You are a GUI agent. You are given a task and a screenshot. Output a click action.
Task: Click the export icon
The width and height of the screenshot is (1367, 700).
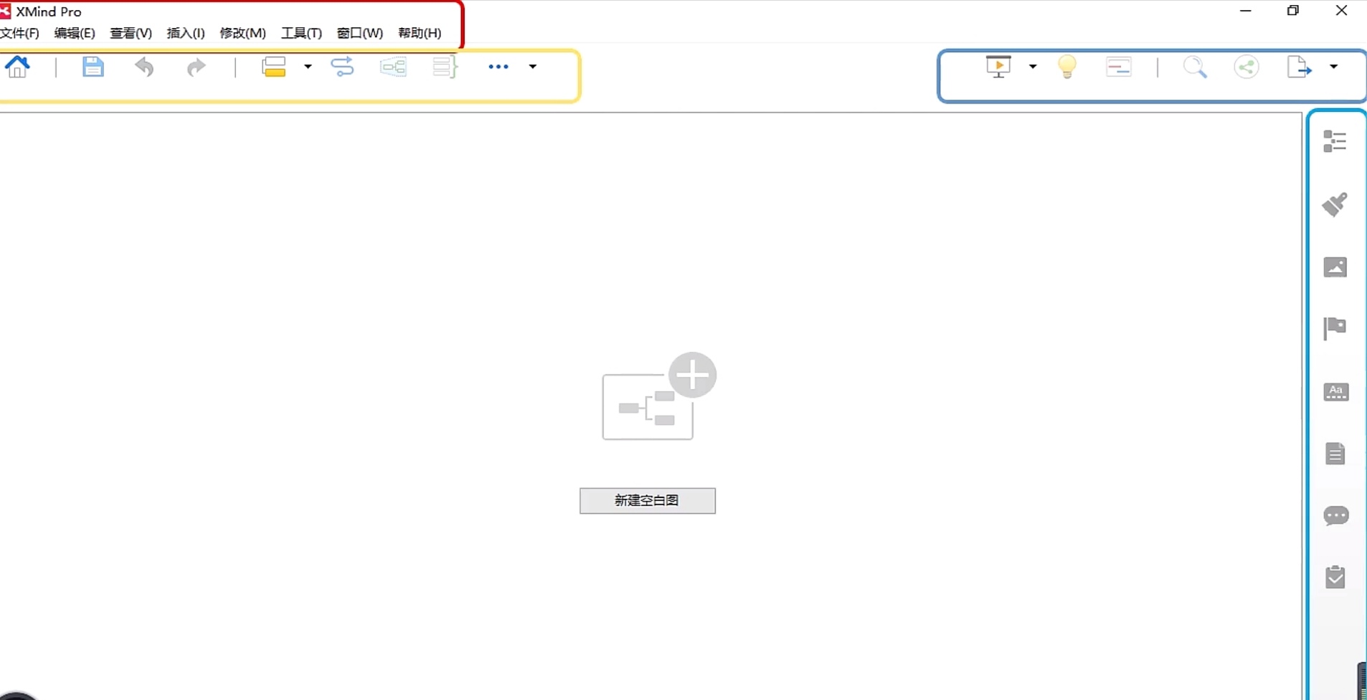pos(1299,67)
